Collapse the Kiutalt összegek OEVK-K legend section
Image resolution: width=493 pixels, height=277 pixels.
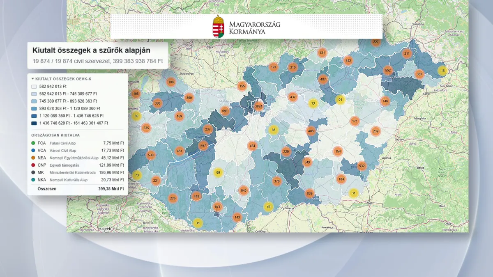tap(33, 78)
